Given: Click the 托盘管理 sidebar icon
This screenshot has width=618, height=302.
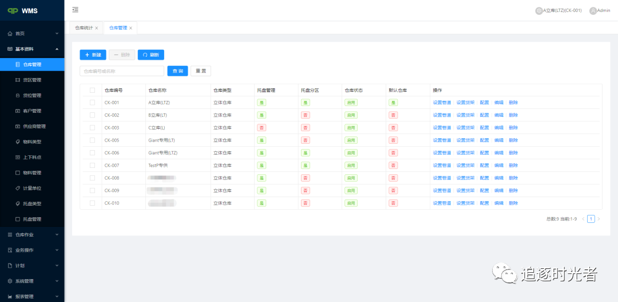Looking at the screenshot, I should coord(17,219).
